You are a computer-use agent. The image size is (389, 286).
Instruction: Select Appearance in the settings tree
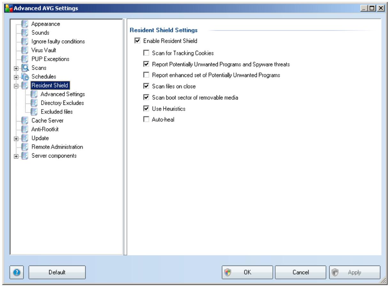(45, 24)
